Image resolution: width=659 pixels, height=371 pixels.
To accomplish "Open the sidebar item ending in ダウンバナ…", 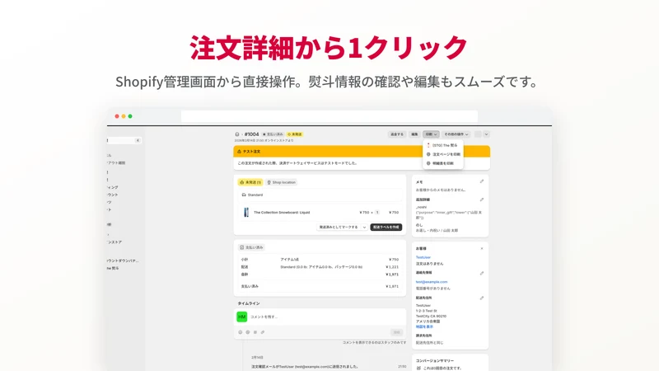I will click(x=123, y=261).
